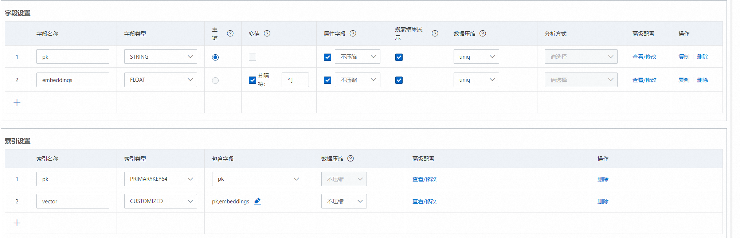740x238 pixels.
Task: Open index type dropdown showing CUSTOMIZED
Action: (160, 201)
